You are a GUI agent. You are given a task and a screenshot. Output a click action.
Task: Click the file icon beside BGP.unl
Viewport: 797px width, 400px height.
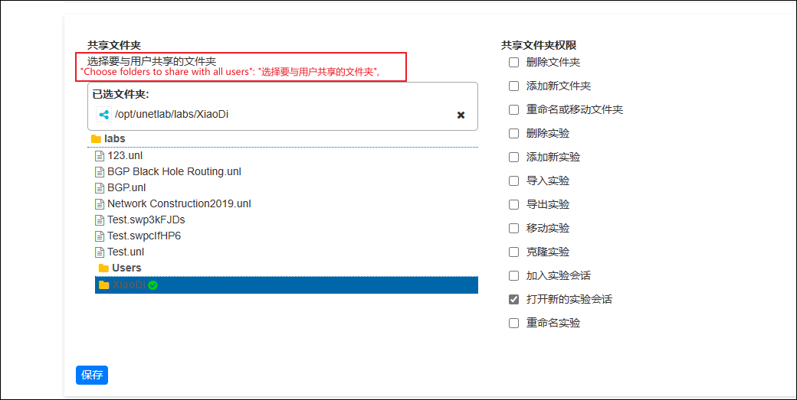pyautogui.click(x=100, y=187)
